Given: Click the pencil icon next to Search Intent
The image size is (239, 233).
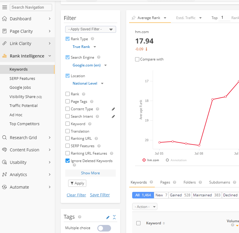Looking at the screenshot, I should coord(113,117).
